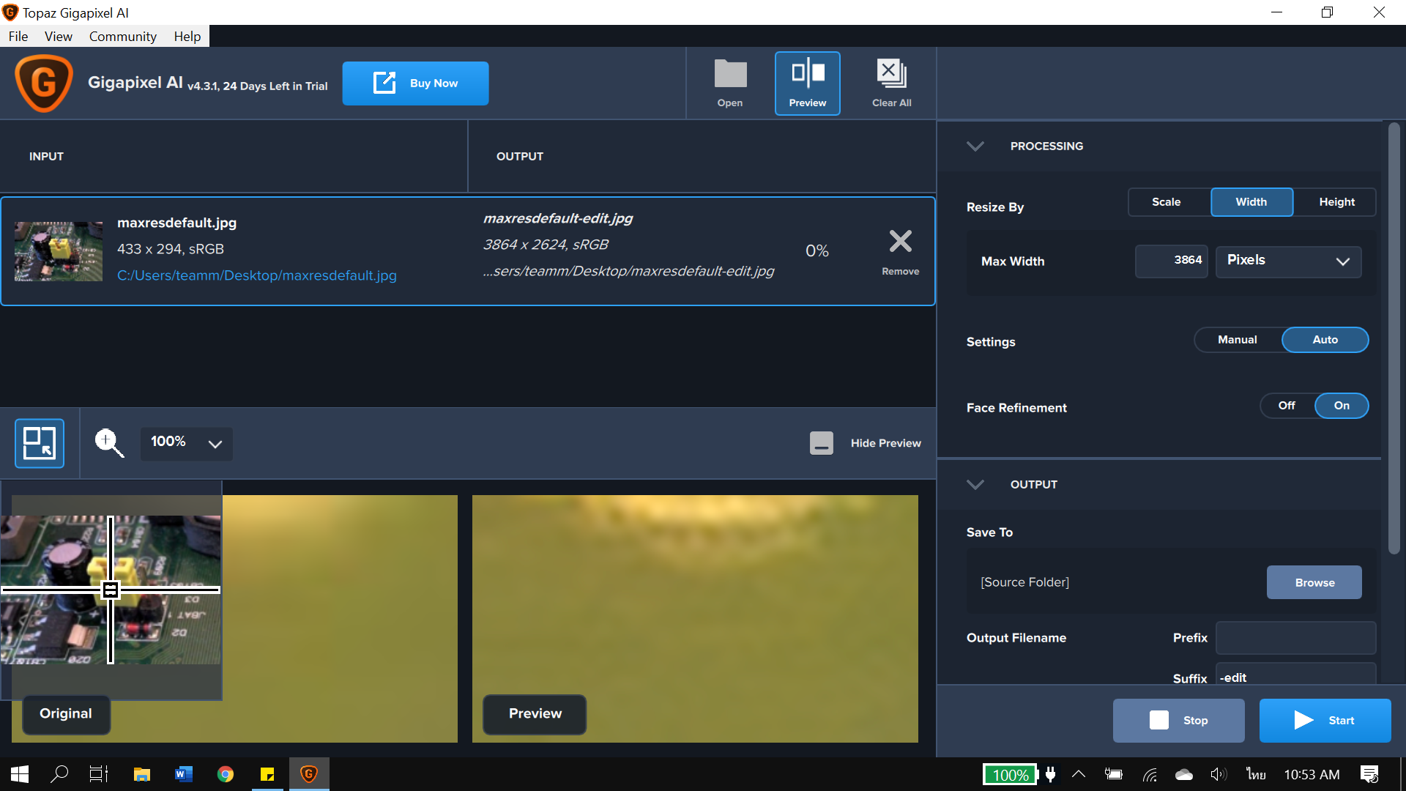Click the preview navigator window icon
The height and width of the screenshot is (791, 1406).
pyautogui.click(x=40, y=443)
